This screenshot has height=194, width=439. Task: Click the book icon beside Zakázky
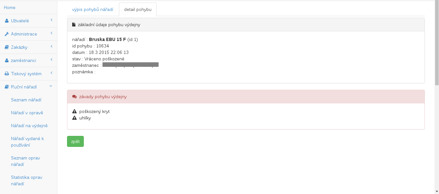tap(6, 47)
